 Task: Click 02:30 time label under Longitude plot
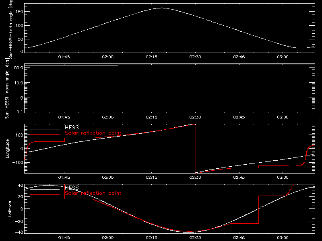pos(195,177)
